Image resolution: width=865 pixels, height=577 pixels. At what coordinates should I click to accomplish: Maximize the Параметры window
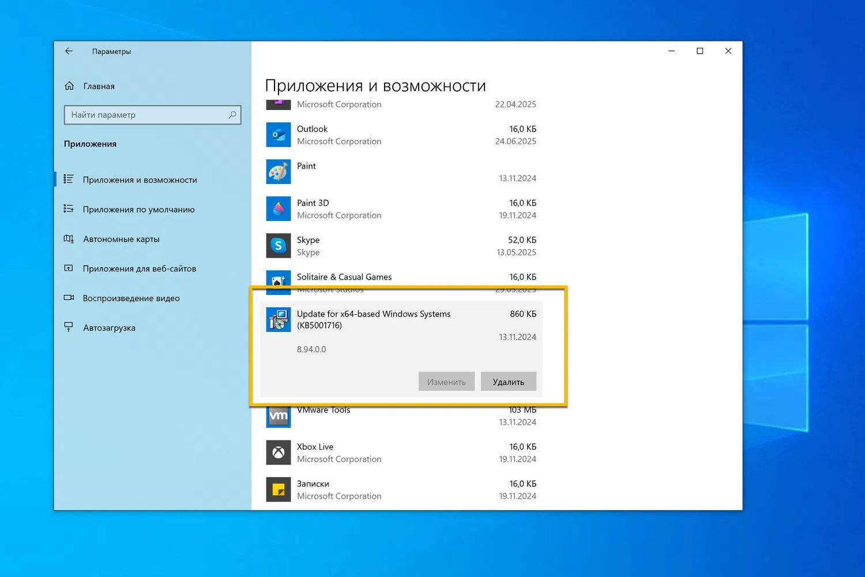[700, 51]
